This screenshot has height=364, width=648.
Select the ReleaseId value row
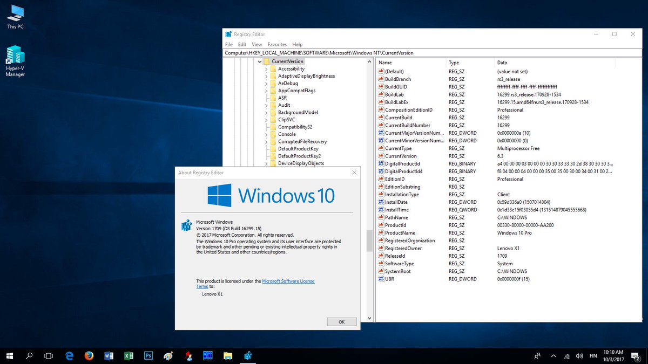(509, 256)
